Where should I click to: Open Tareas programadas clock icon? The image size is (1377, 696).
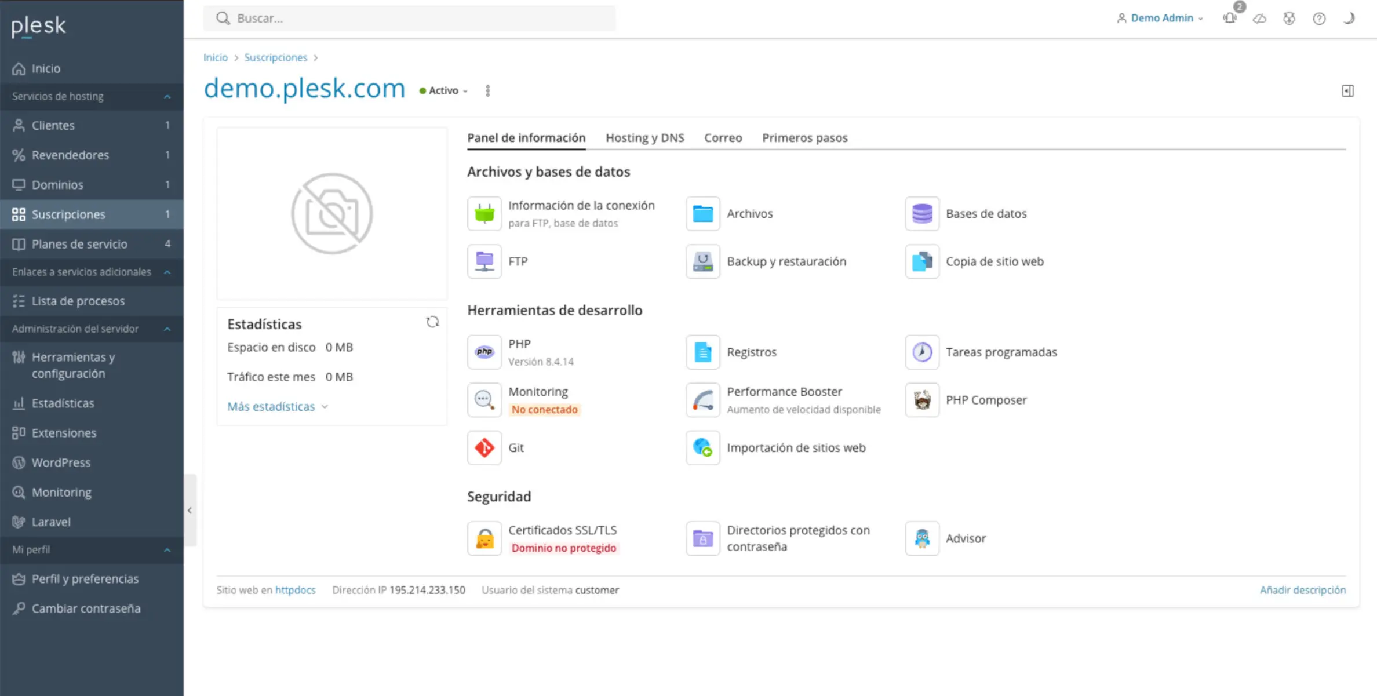click(921, 352)
